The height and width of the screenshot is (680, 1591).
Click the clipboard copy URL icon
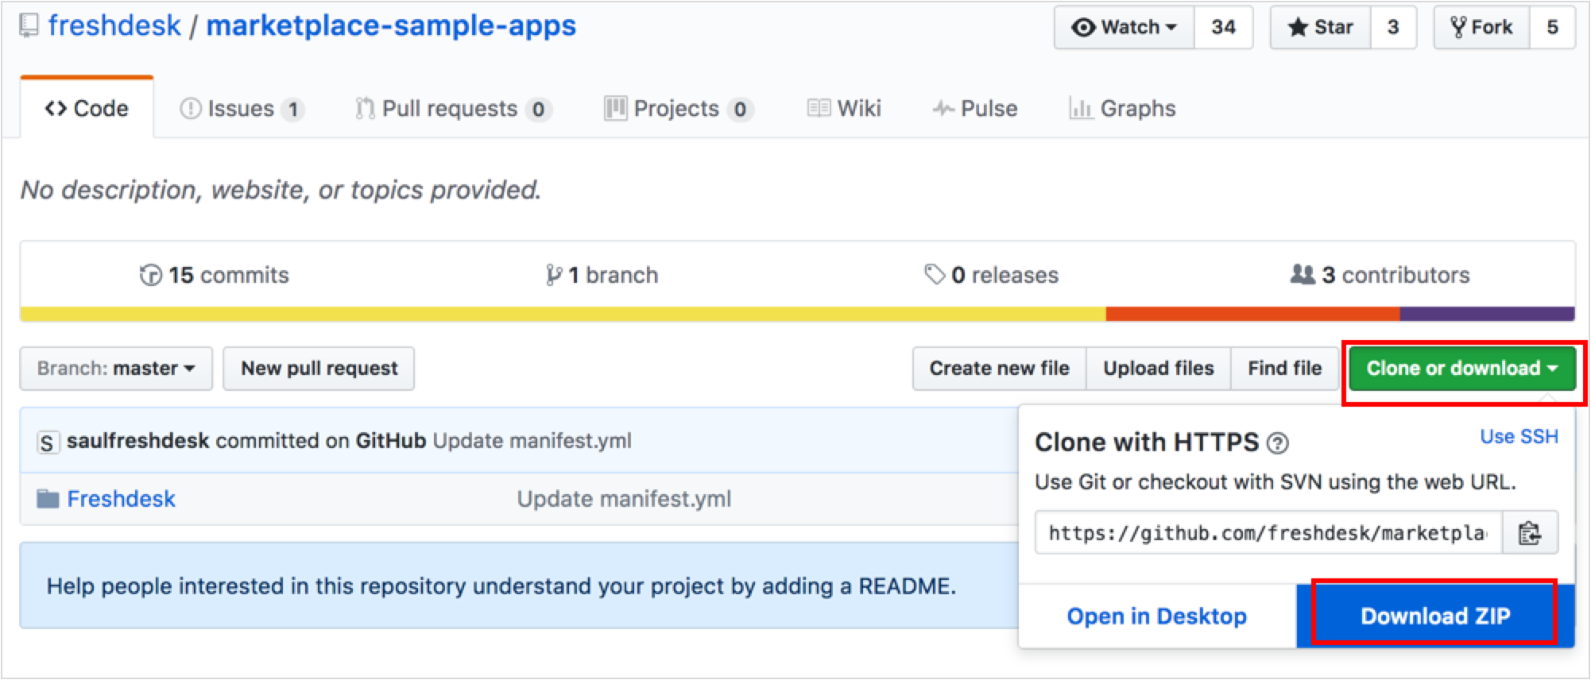point(1530,532)
